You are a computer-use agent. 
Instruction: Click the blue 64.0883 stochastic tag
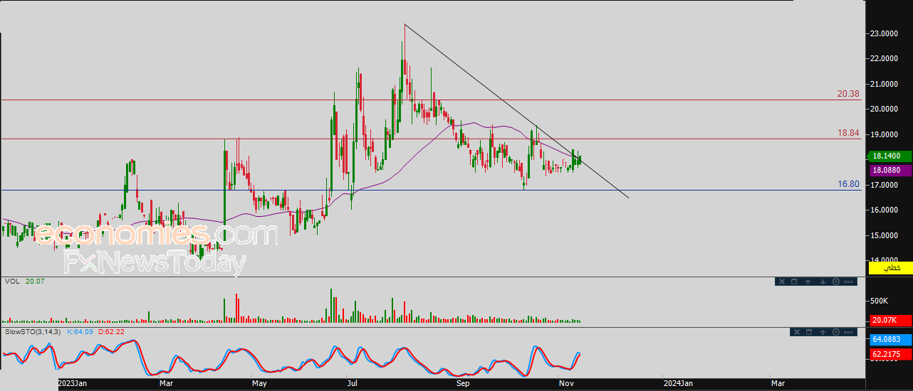[889, 340]
